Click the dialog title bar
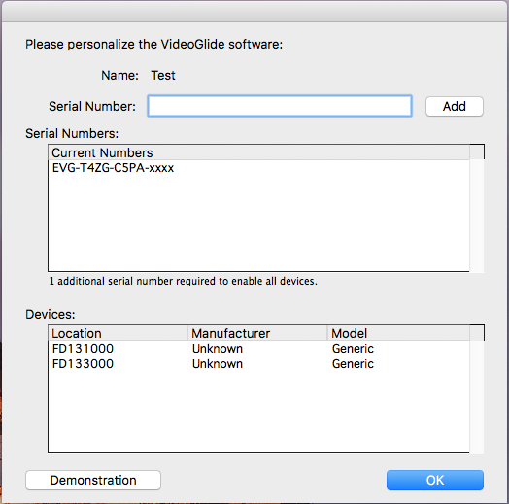This screenshot has width=509, height=504. [x=254, y=12]
